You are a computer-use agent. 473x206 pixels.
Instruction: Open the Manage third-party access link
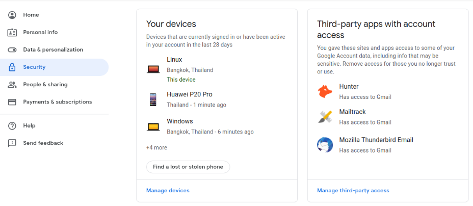point(353,191)
